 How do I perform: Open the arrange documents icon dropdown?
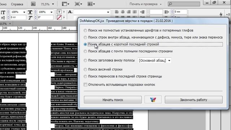point(91,4)
